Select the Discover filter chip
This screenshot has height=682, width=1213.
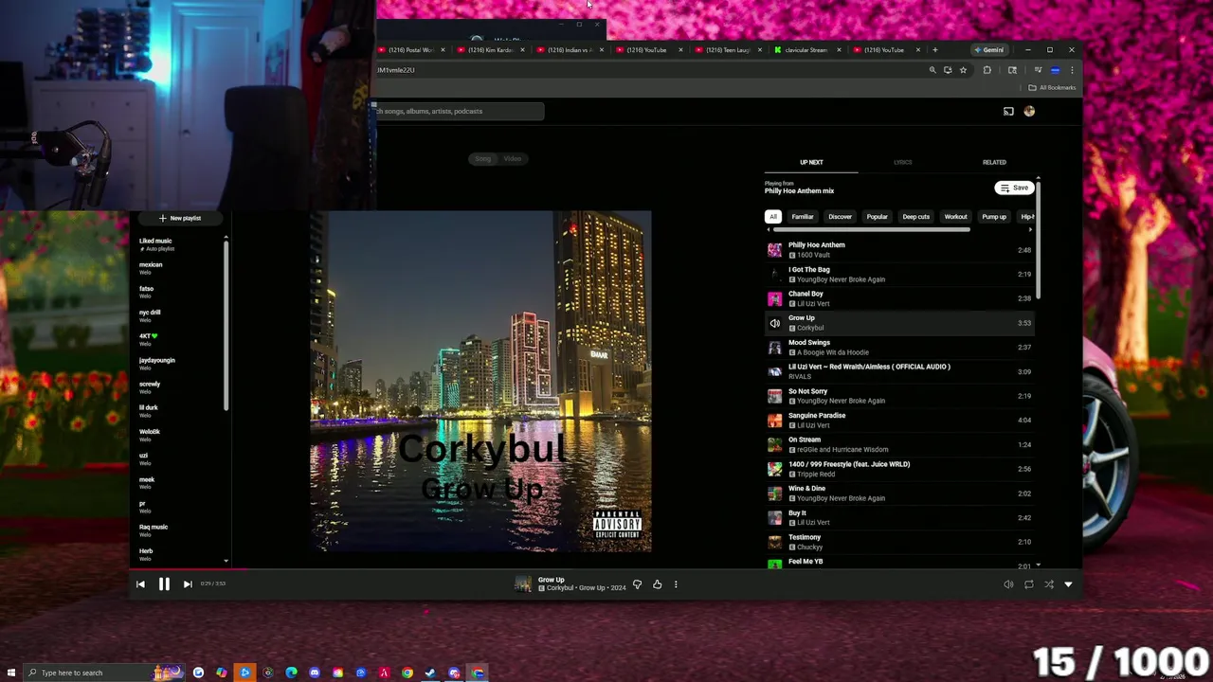pos(840,217)
